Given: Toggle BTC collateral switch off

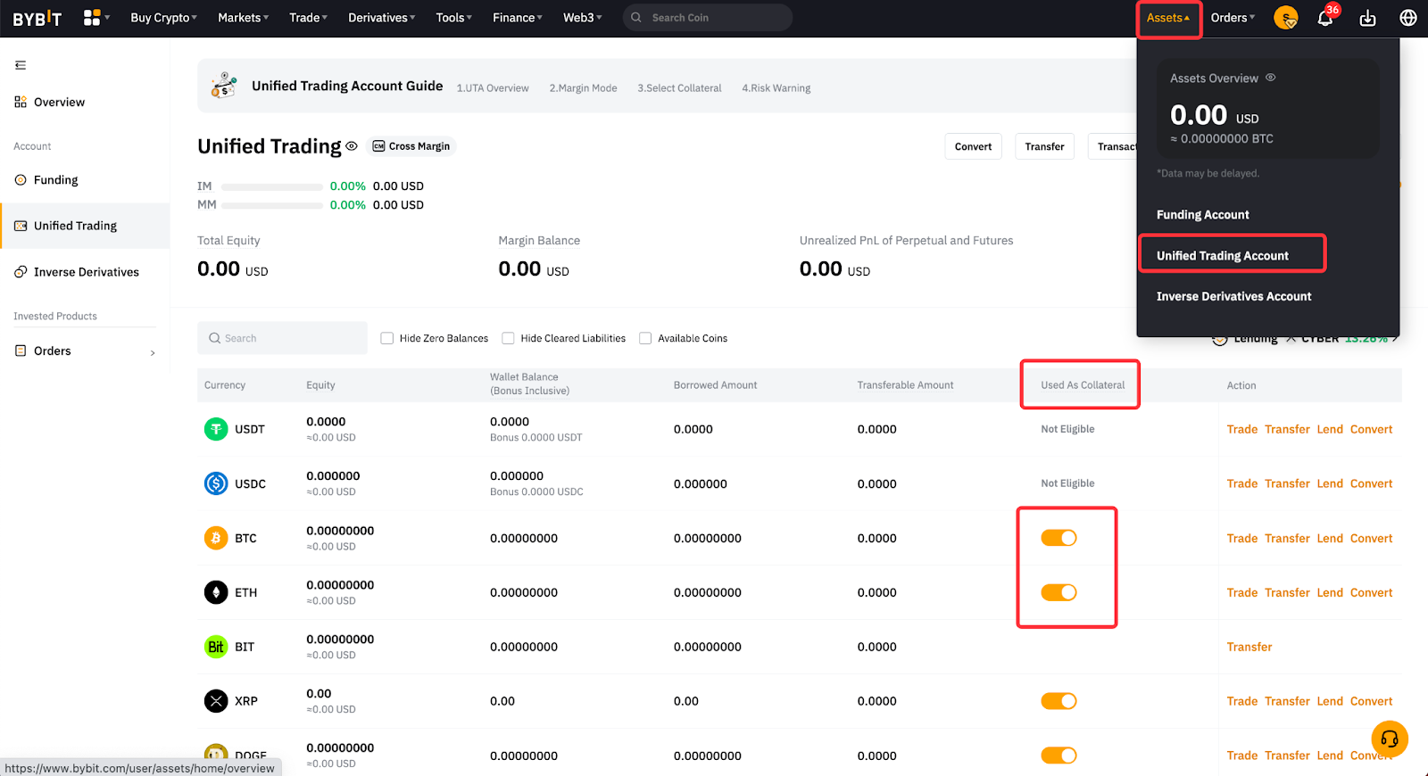Looking at the screenshot, I should coord(1059,538).
